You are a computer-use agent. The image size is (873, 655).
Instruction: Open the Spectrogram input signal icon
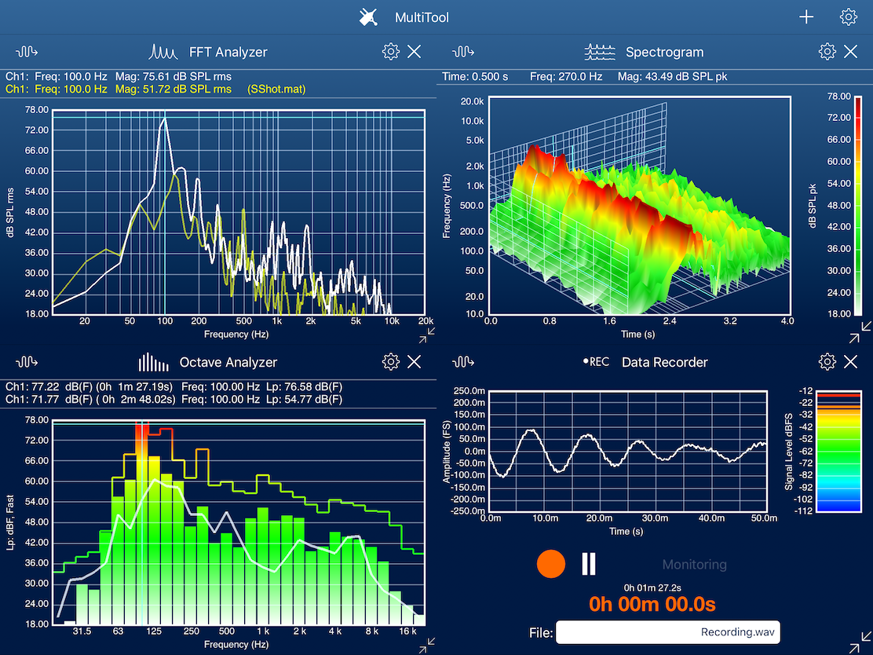[x=462, y=51]
